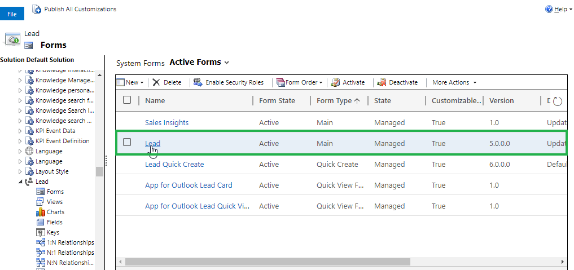Click the Help question mark icon

[x=549, y=10]
